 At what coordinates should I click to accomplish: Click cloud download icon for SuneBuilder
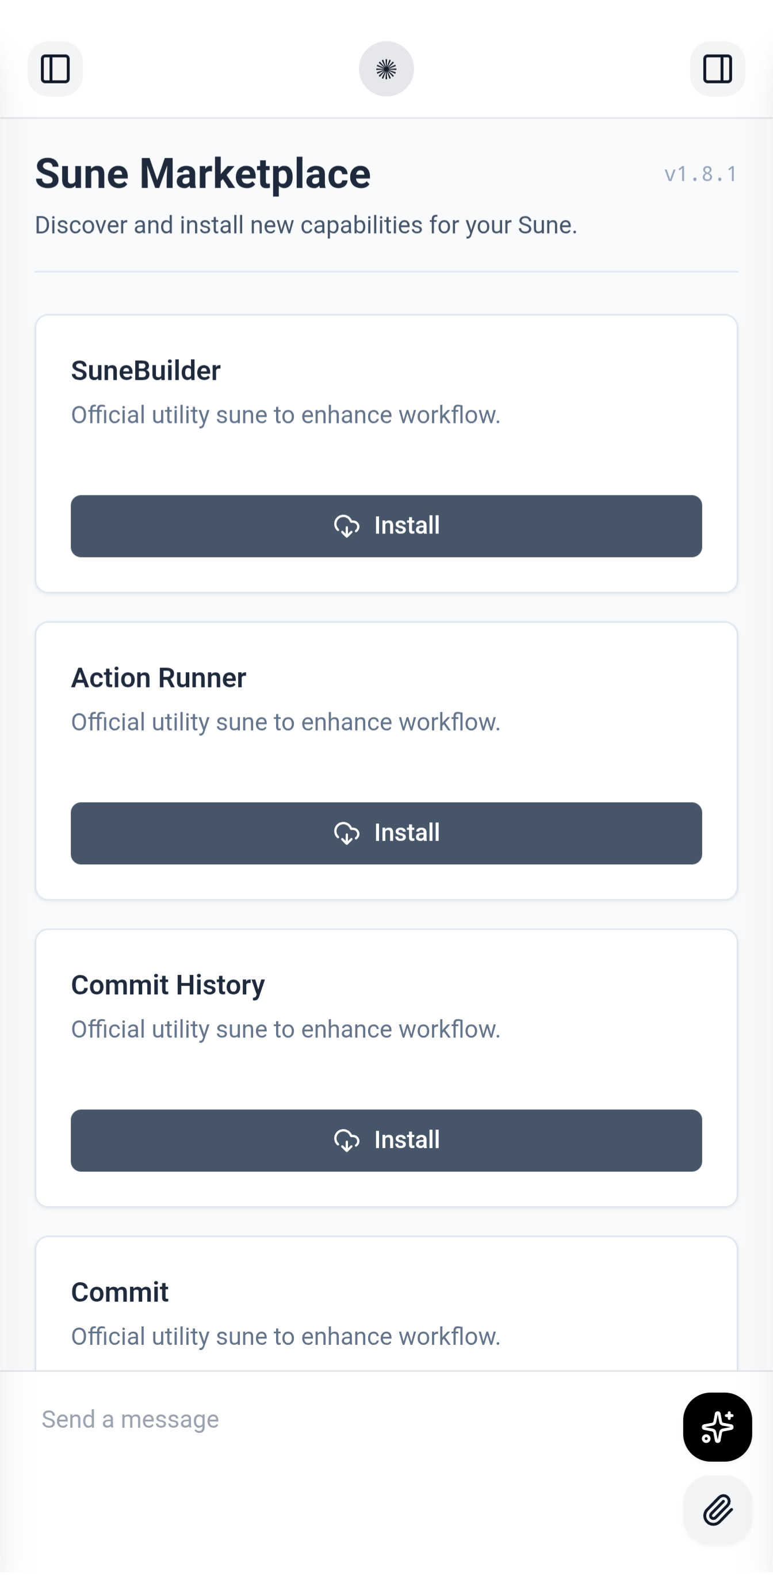(x=346, y=526)
